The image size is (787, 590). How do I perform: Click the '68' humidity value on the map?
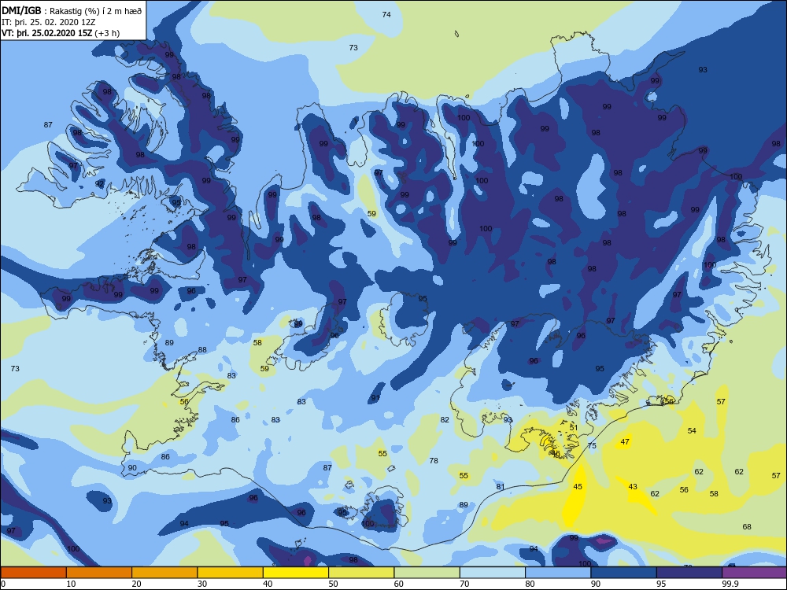(x=747, y=527)
